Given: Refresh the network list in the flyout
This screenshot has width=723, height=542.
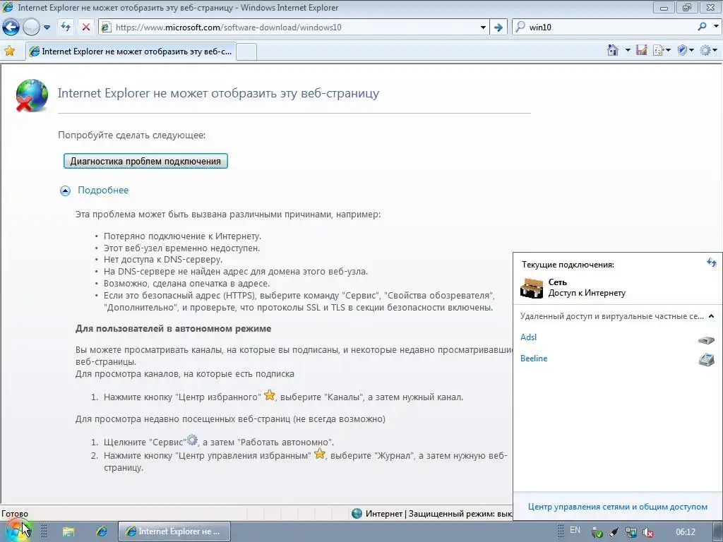Looking at the screenshot, I should [x=712, y=263].
